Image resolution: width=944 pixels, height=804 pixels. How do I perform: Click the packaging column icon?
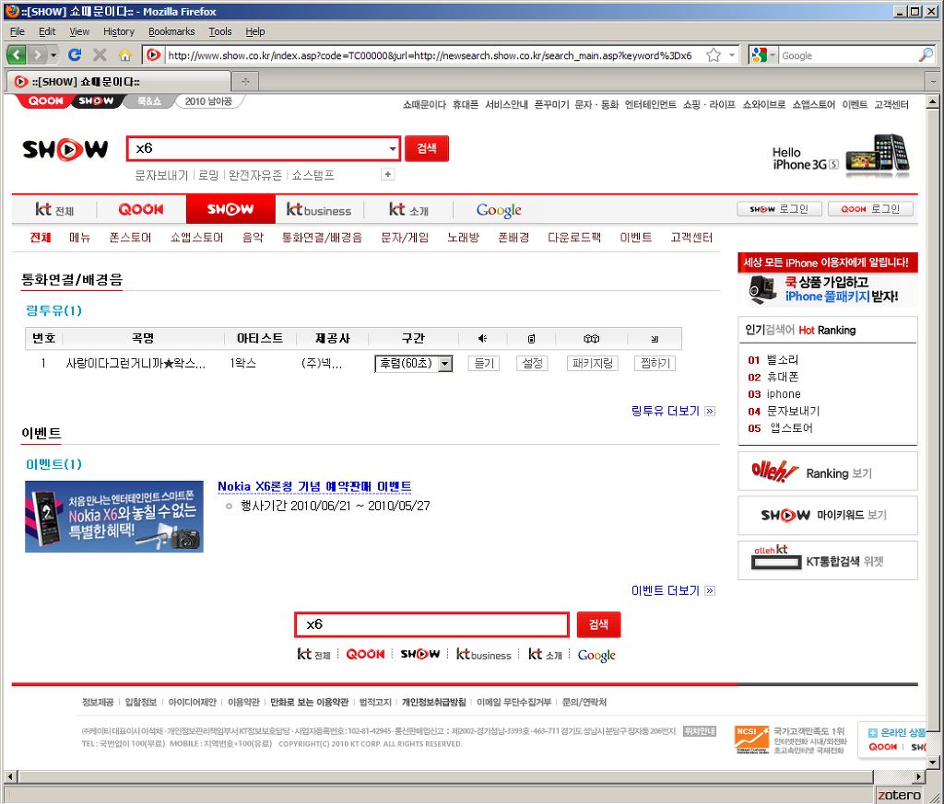(x=591, y=339)
